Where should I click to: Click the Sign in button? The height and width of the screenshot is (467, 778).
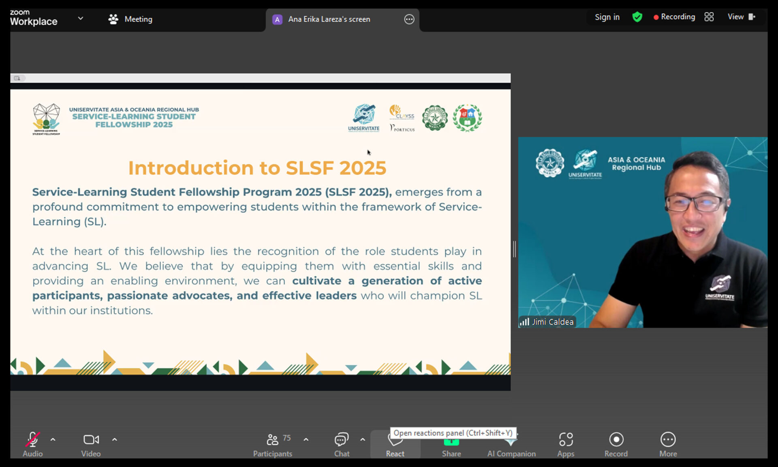click(x=607, y=17)
